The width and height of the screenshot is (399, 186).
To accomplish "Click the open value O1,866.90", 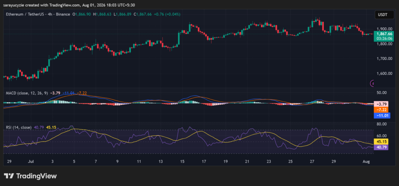I will click(82, 14).
